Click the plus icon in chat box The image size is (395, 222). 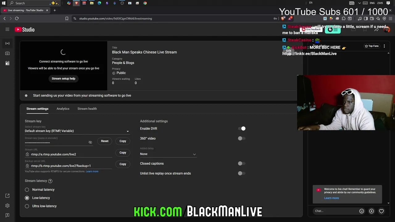[x=372, y=211]
